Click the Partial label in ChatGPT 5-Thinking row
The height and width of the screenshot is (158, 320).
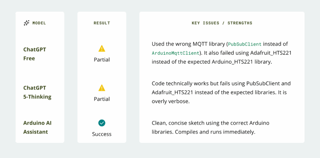pyautogui.click(x=102, y=99)
